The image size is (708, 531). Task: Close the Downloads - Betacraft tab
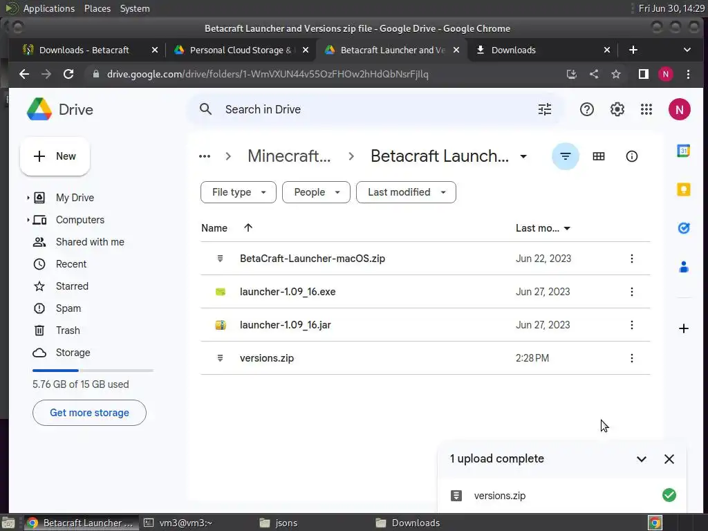click(155, 50)
